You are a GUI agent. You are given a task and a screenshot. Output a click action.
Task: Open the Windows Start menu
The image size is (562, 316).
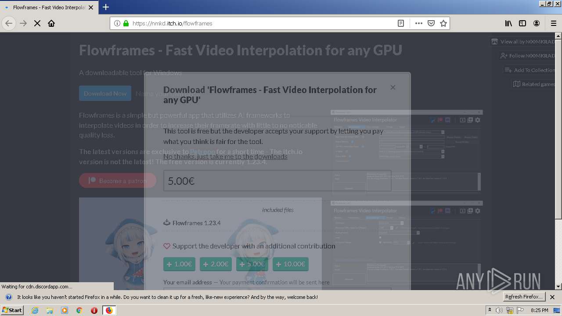12,310
